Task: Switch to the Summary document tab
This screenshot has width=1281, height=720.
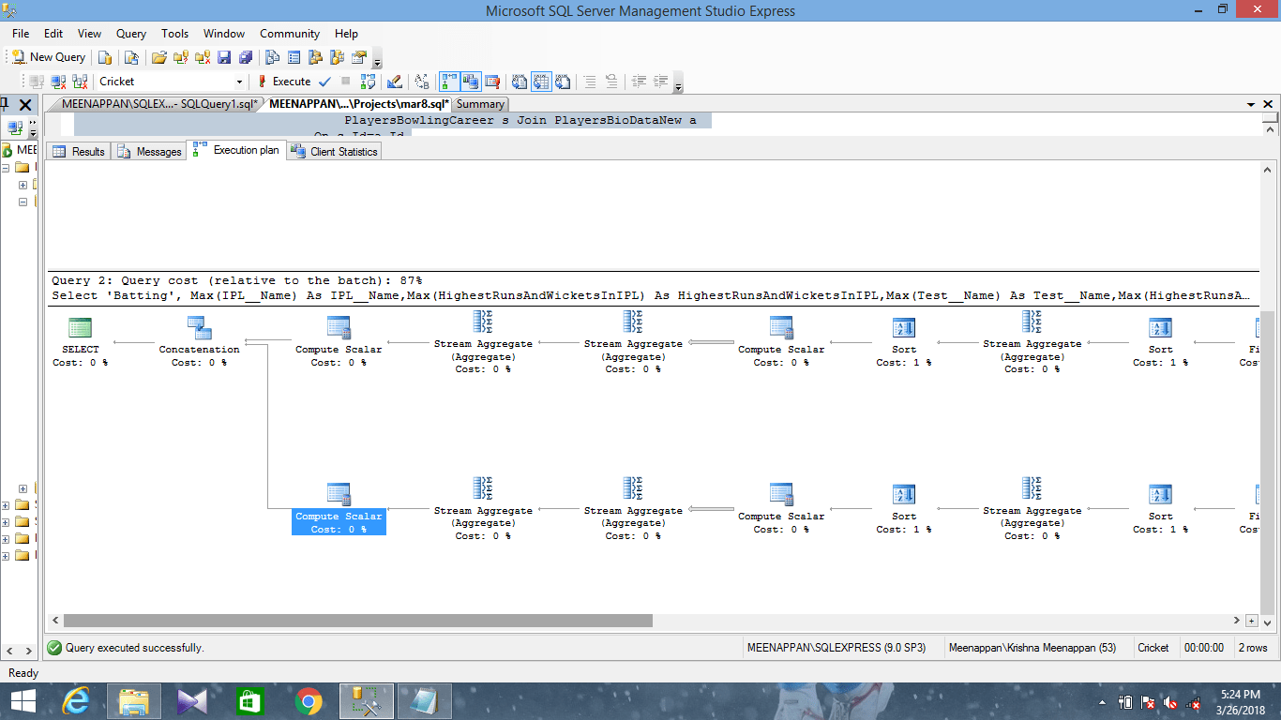Action: [480, 104]
